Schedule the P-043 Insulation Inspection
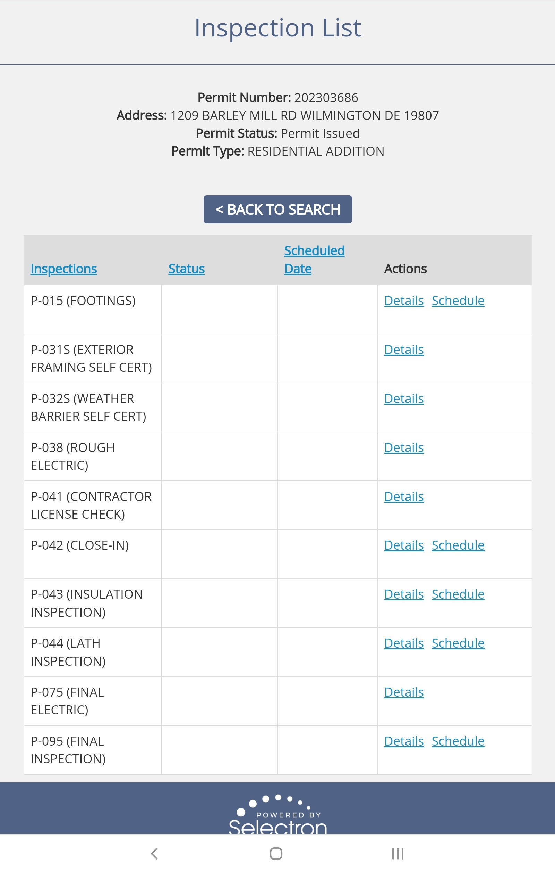This screenshot has height=871, width=555. coord(458,594)
